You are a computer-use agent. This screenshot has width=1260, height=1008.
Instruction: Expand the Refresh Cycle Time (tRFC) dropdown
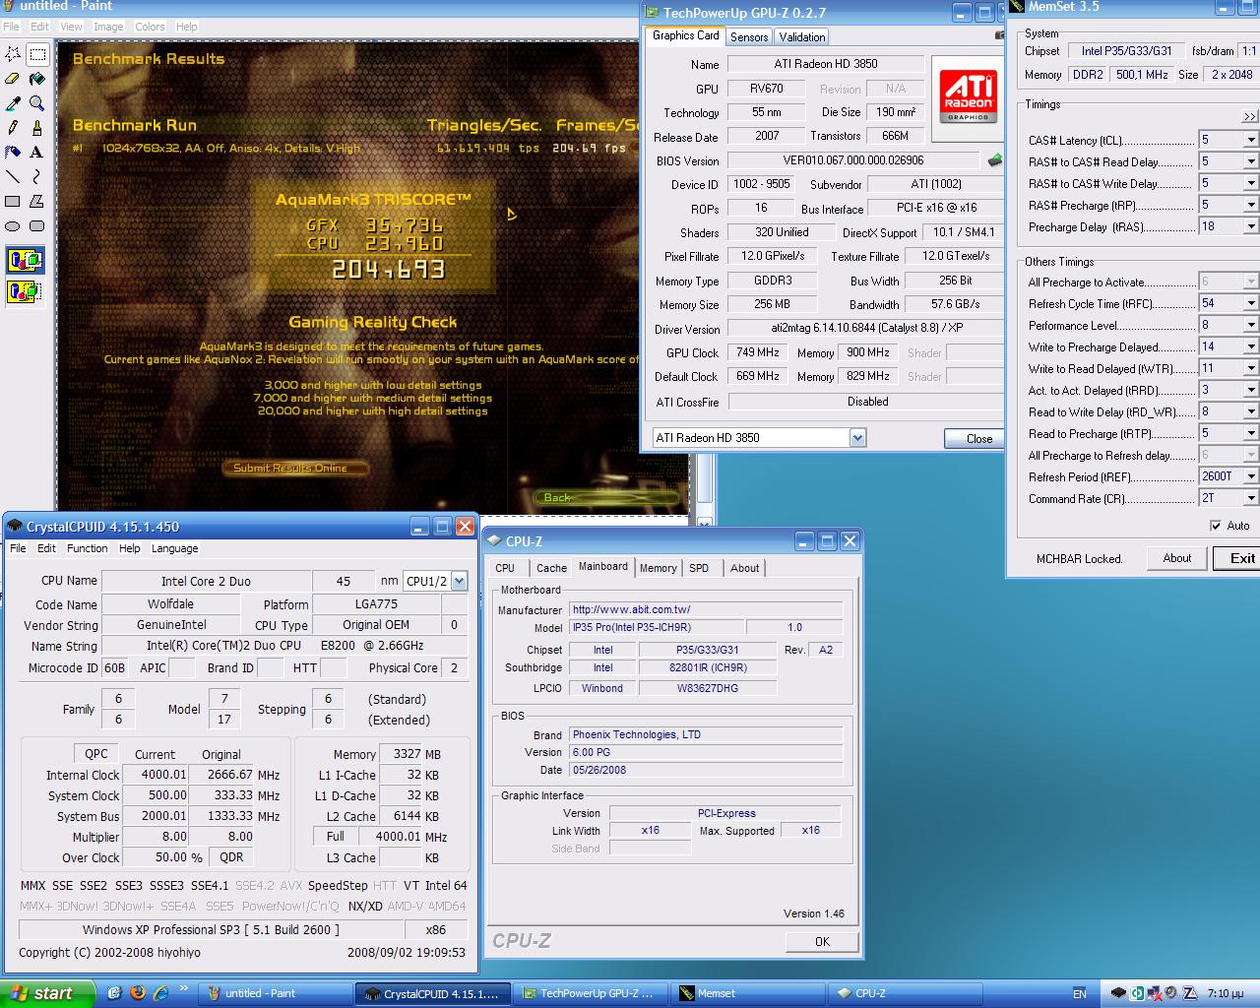click(1251, 303)
